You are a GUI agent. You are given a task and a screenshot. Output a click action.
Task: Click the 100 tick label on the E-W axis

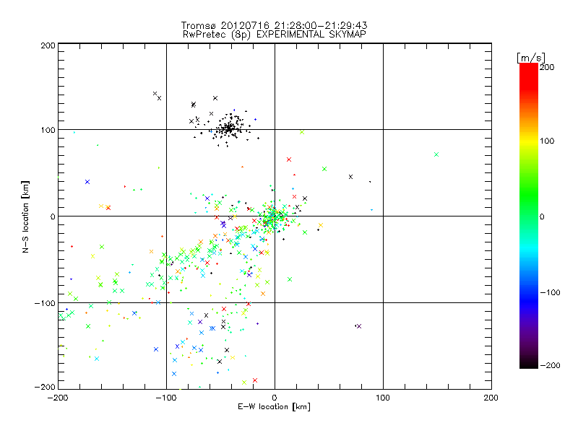tap(383, 398)
